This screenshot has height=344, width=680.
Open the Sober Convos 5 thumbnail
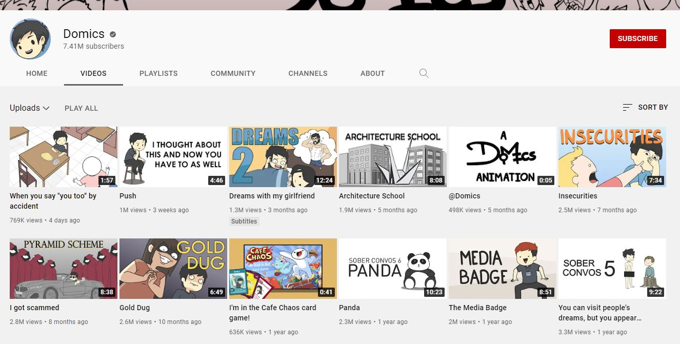tap(612, 269)
